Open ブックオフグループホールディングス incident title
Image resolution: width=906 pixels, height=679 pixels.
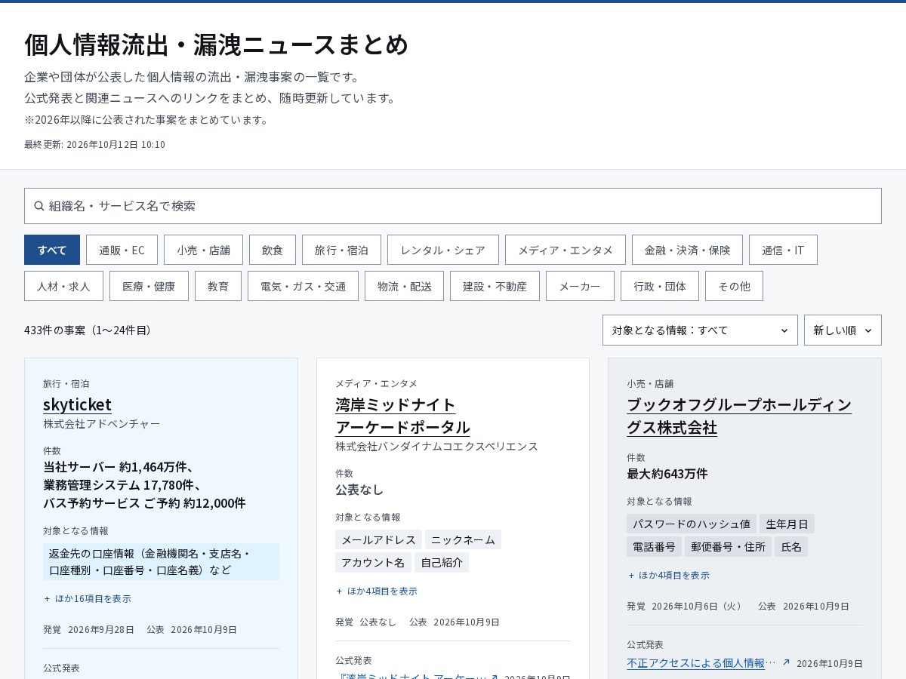pos(739,416)
